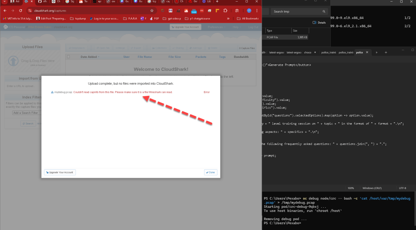Open the tcpdump bookmark folder
The width and height of the screenshot is (416, 230).
tap(78, 19)
